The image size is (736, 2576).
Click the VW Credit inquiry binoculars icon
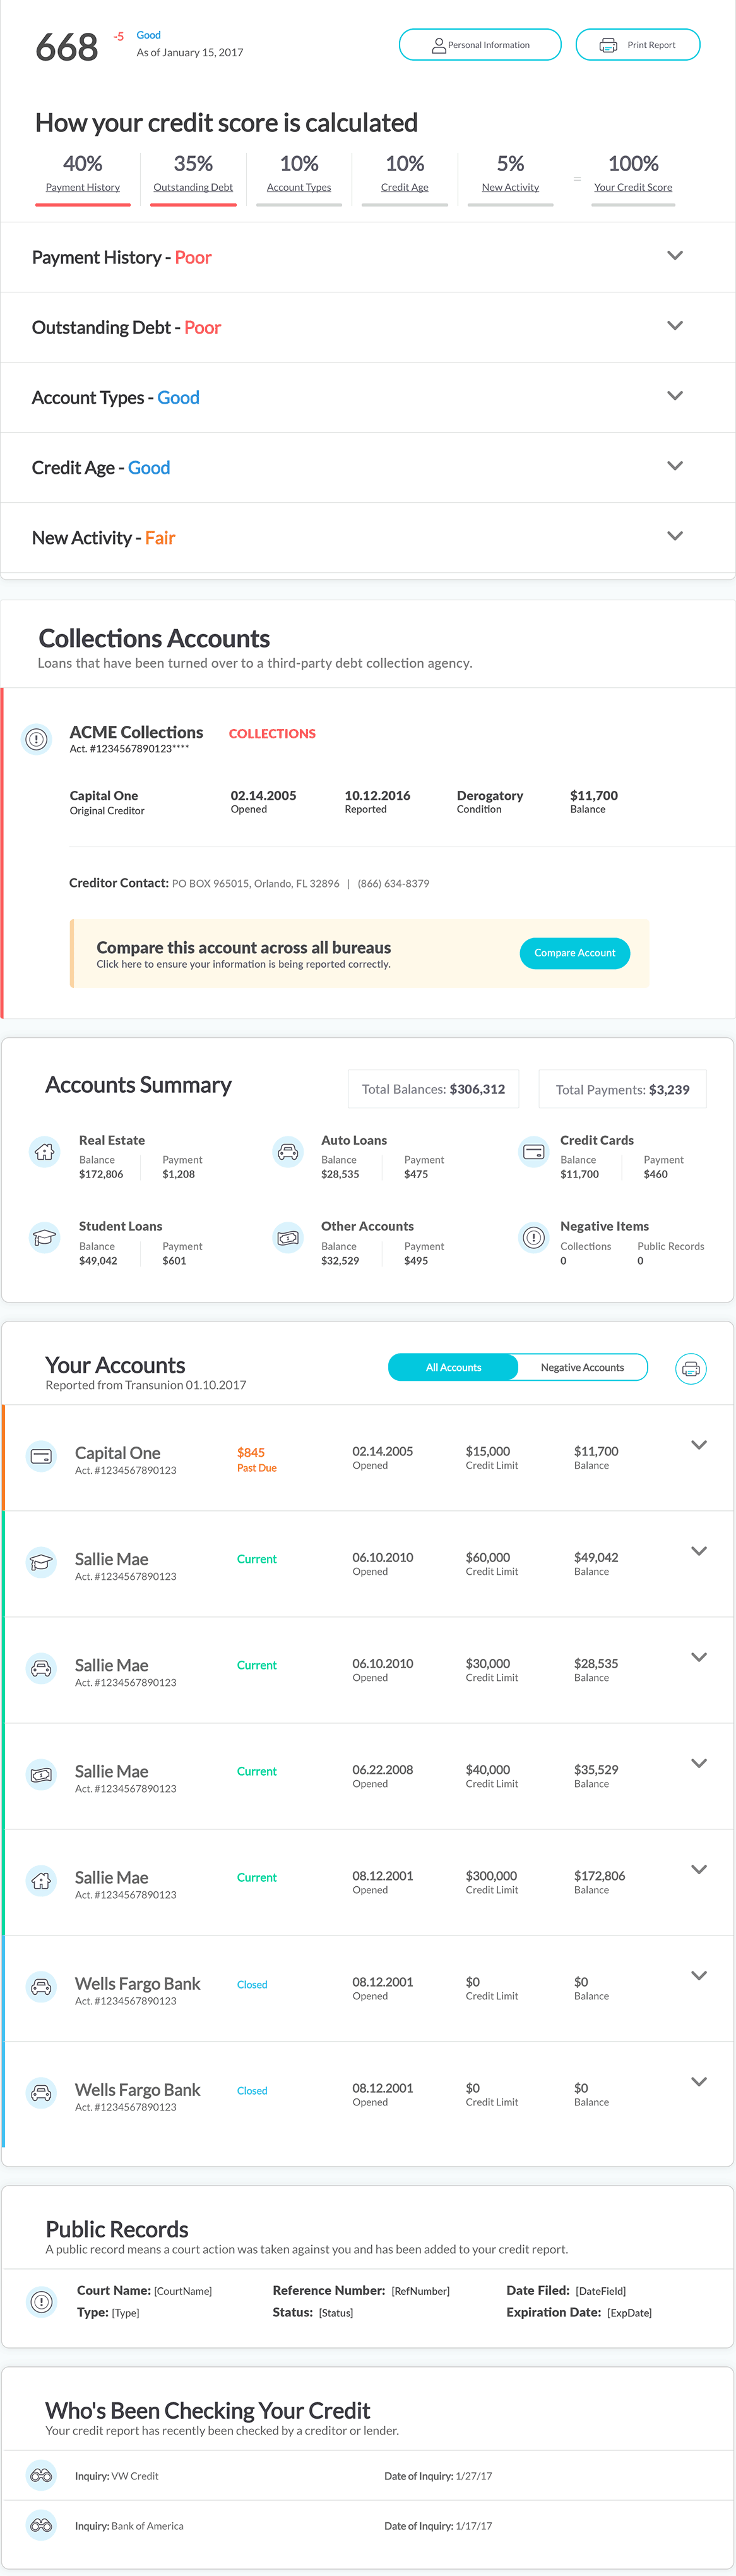tap(41, 2475)
